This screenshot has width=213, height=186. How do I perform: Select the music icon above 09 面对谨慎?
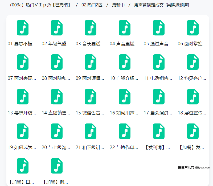[x=91, y=62]
